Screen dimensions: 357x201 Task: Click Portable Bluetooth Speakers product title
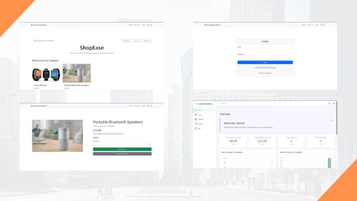pos(118,122)
